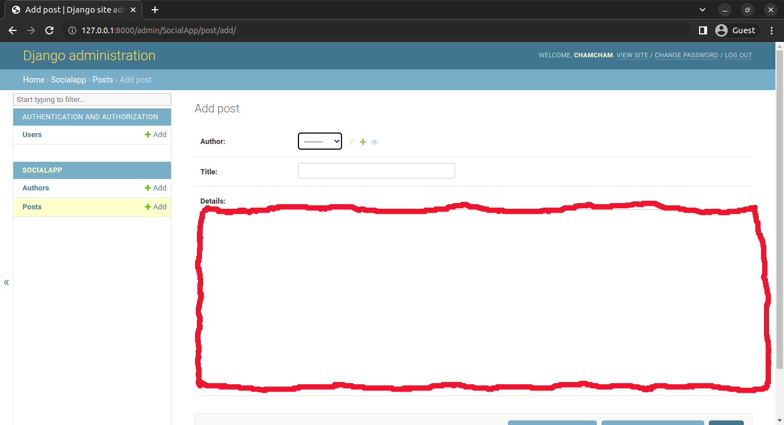Click the View Site link

632,56
